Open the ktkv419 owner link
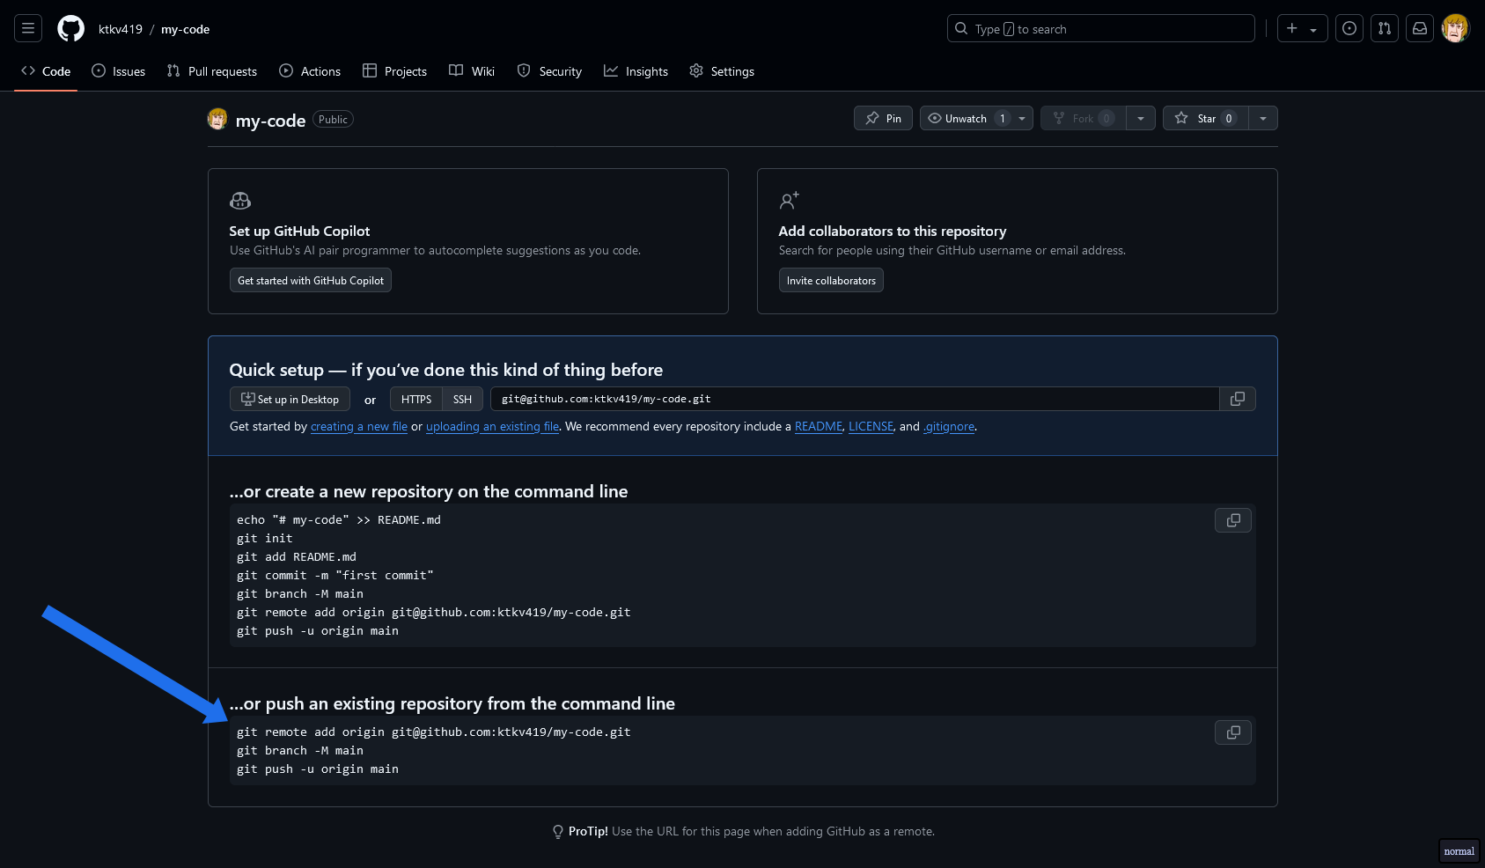The image size is (1485, 868). (121, 29)
